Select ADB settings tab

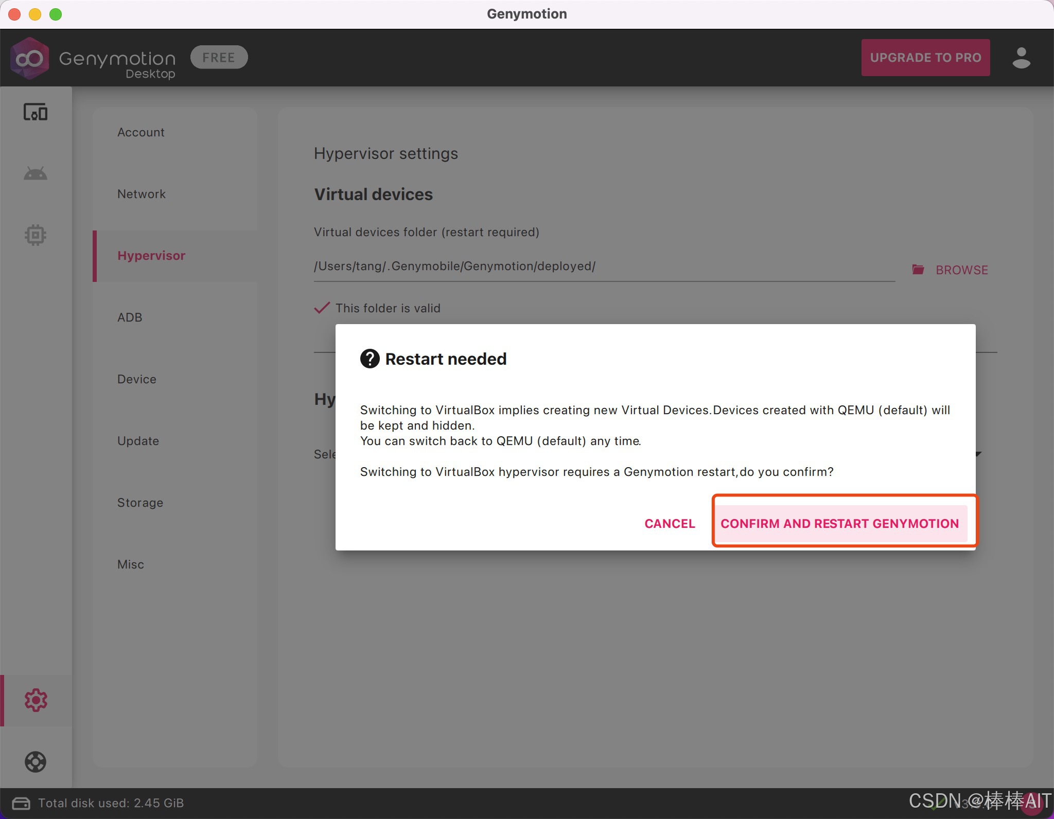click(x=175, y=317)
